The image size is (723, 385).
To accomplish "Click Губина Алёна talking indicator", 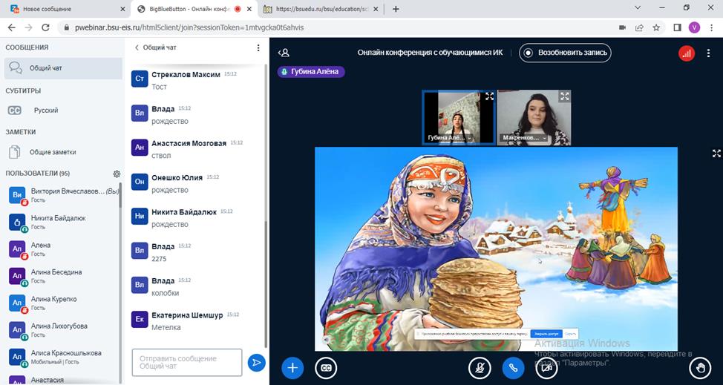I will point(311,71).
